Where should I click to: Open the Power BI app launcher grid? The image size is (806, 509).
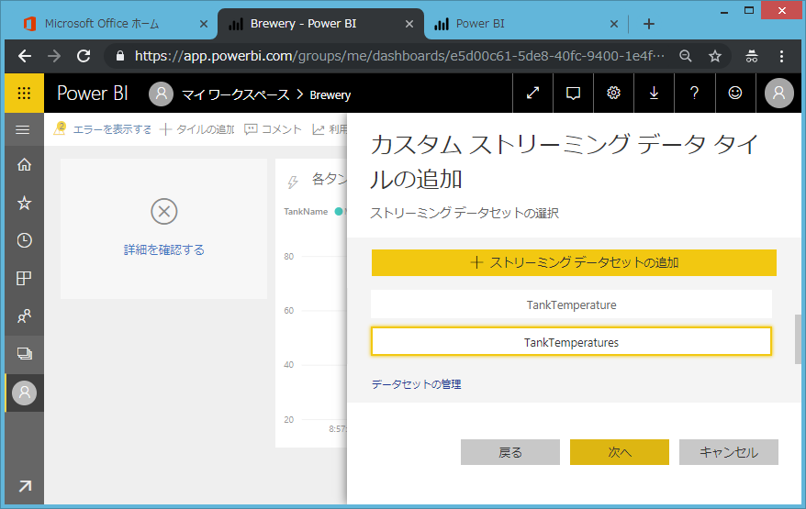click(24, 93)
